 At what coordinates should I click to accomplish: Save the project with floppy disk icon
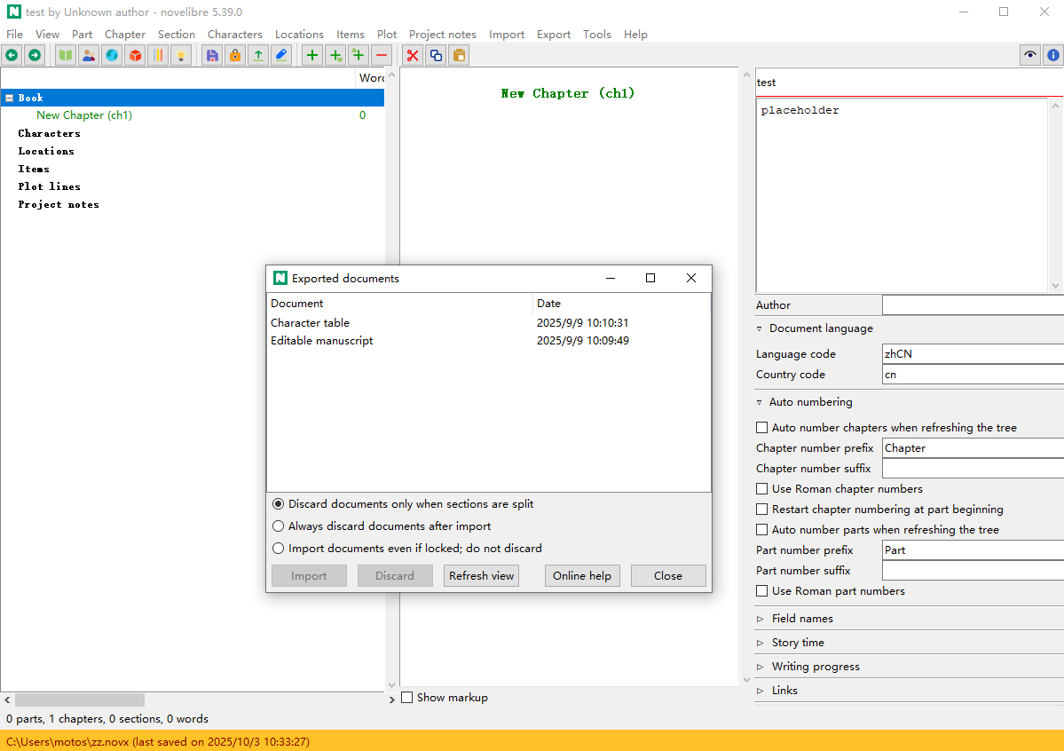pyautogui.click(x=212, y=56)
